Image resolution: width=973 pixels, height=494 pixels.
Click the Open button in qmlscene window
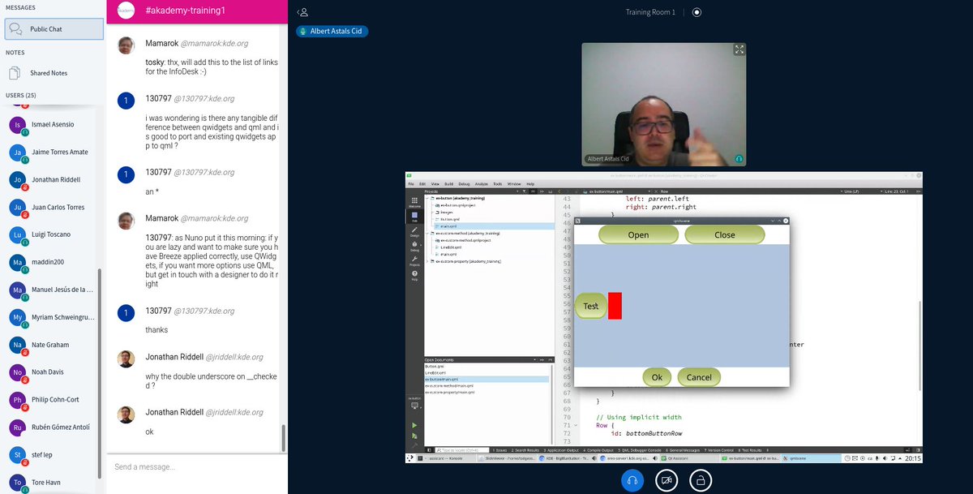click(x=638, y=234)
